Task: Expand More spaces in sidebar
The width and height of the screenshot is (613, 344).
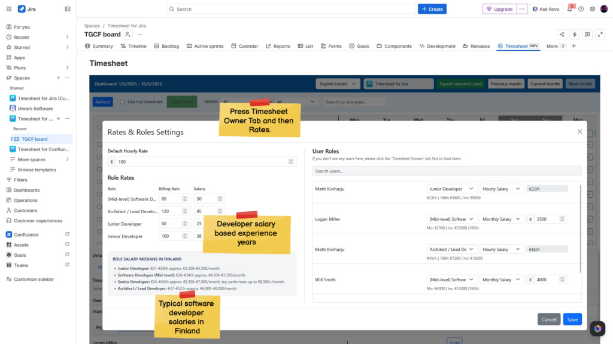Action: point(67,159)
